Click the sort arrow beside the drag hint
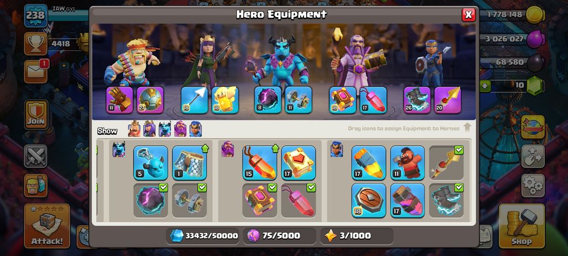This screenshot has width=568, height=256. [467, 127]
